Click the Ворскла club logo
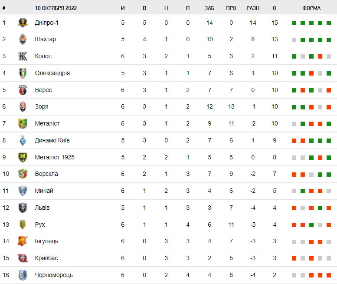This screenshot has width=337, height=284. (x=23, y=174)
